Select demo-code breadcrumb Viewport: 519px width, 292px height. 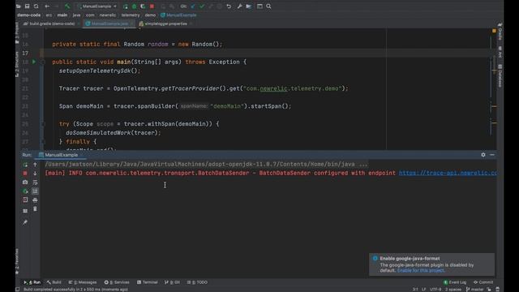(x=29, y=15)
